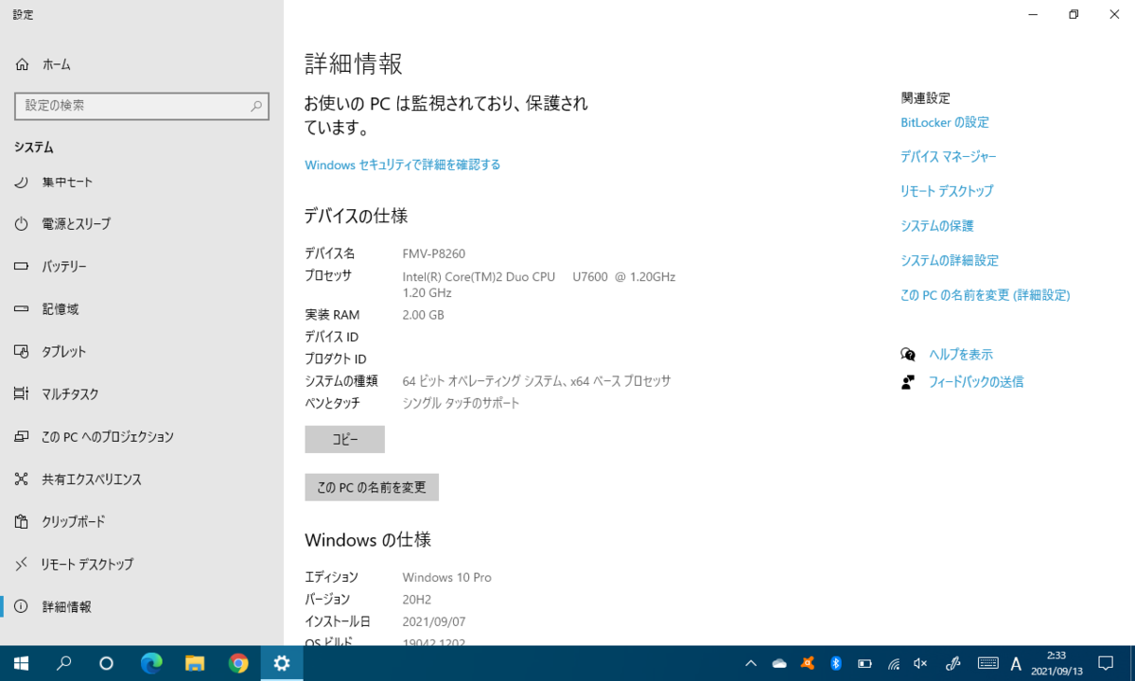Click version value 20H2
1135x681 pixels.
point(416,600)
